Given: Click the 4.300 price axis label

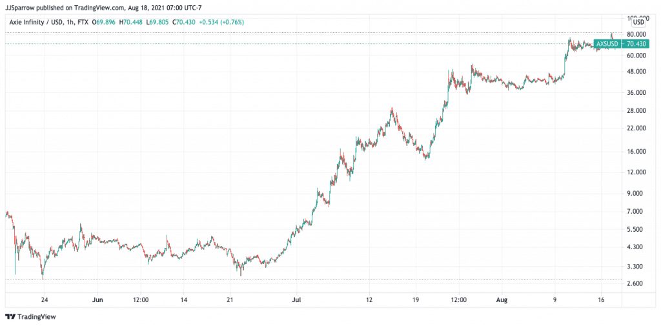Looking at the screenshot, I should (x=636, y=247).
